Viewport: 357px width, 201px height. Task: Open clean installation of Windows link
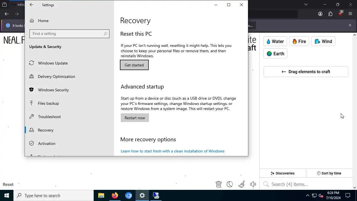tap(172, 151)
